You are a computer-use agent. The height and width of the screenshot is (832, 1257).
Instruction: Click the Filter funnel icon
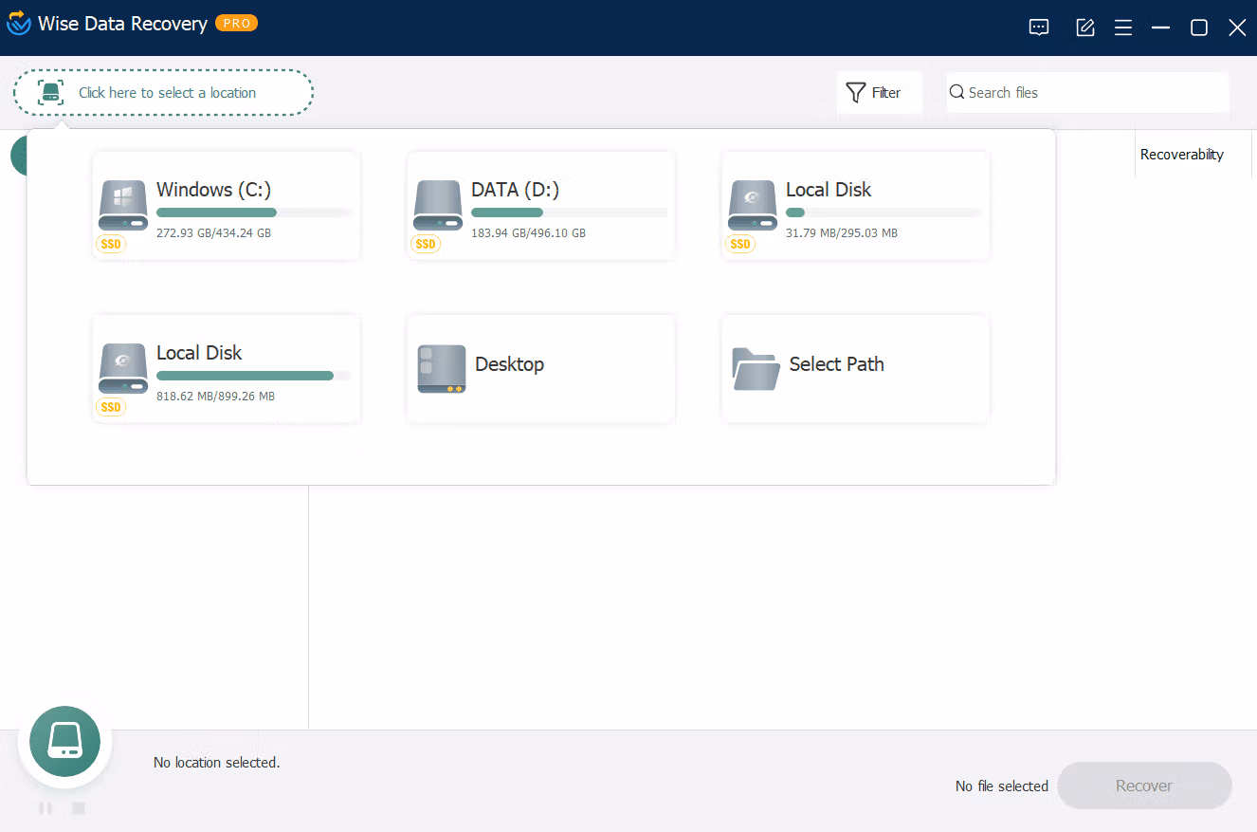856,93
